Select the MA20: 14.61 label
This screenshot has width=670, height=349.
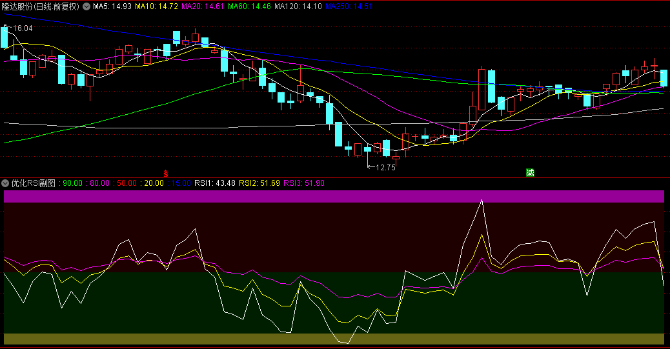(203, 6)
